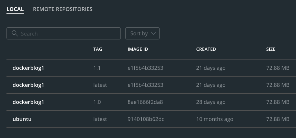
Task: Open the REMOTE REPOSITORIES tab
Action: coord(63,9)
